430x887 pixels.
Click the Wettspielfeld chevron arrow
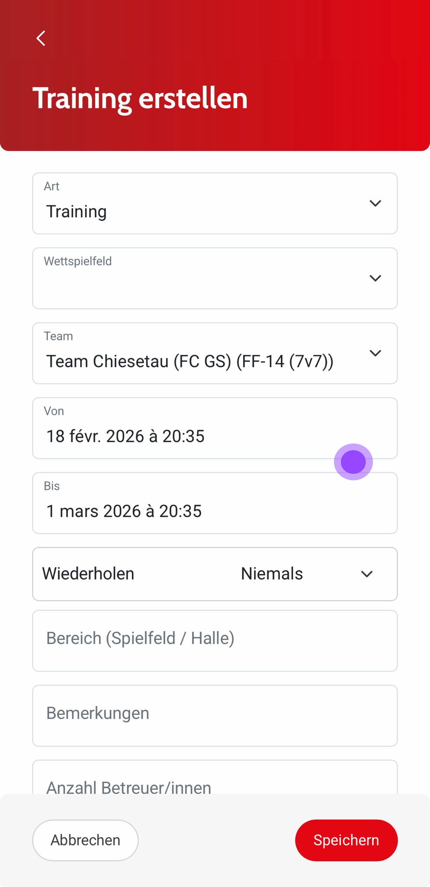click(x=375, y=278)
